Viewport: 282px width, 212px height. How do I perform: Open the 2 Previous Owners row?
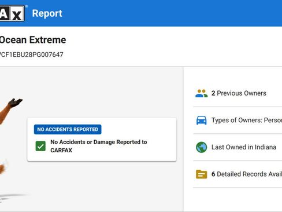click(238, 93)
